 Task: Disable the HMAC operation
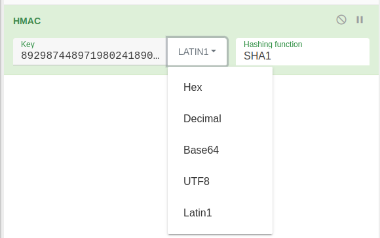(x=341, y=20)
